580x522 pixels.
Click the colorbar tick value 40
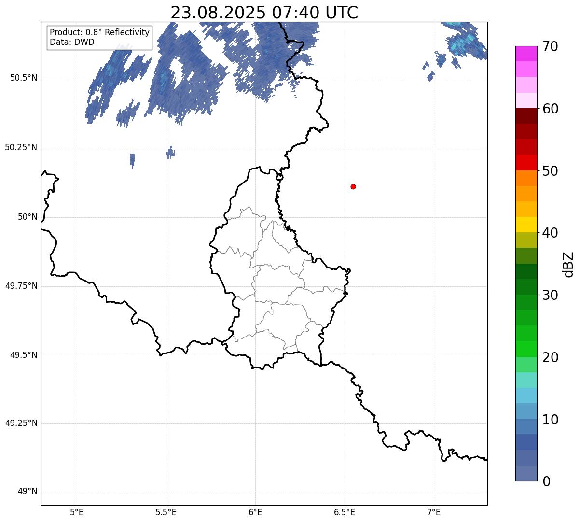pos(551,233)
